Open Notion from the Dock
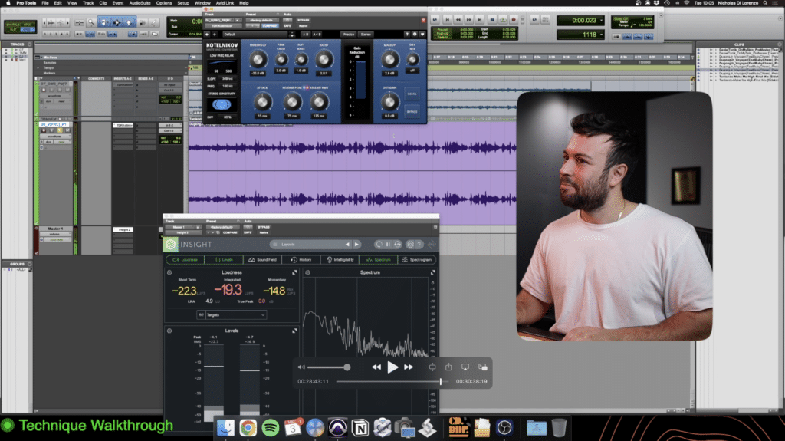The image size is (785, 441). coord(360,428)
